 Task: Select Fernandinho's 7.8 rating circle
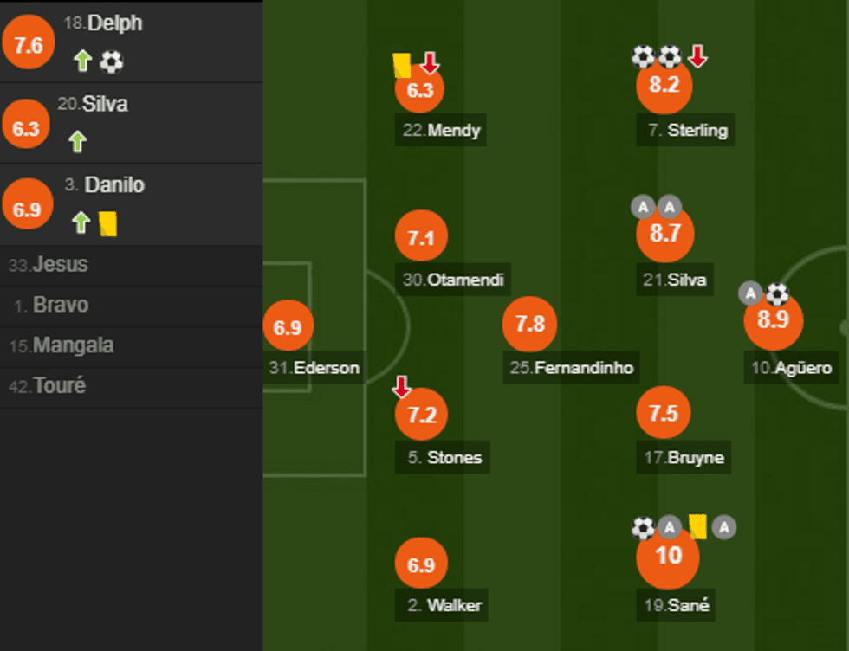click(529, 324)
